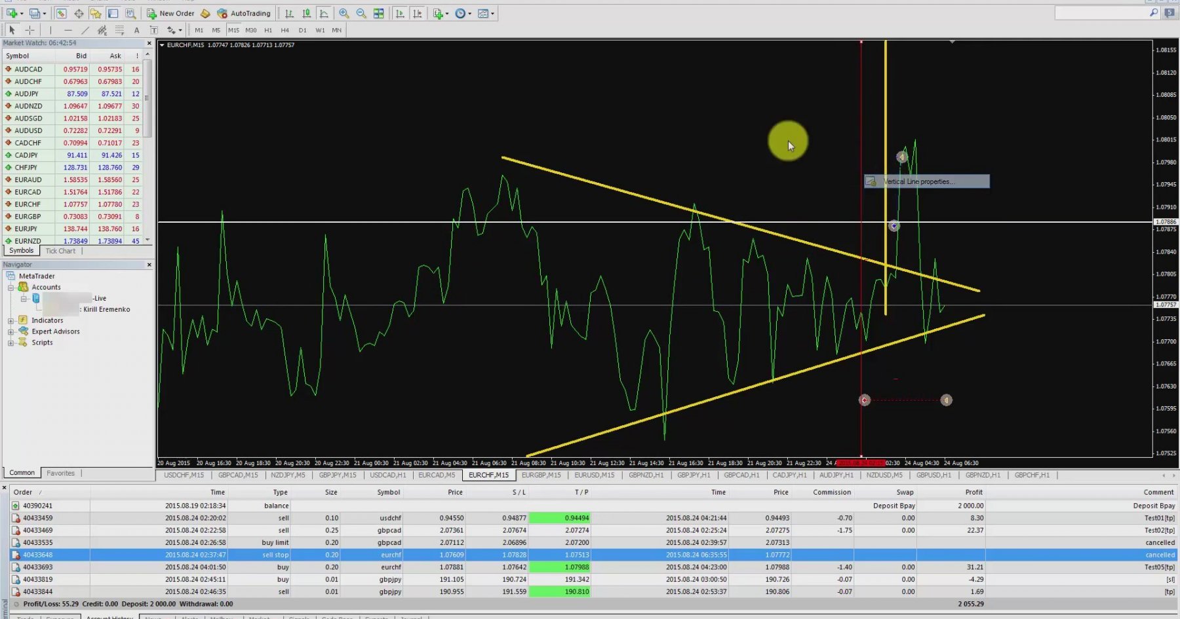Switch to H4 timeframe
This screenshot has height=619, width=1180.
[285, 30]
